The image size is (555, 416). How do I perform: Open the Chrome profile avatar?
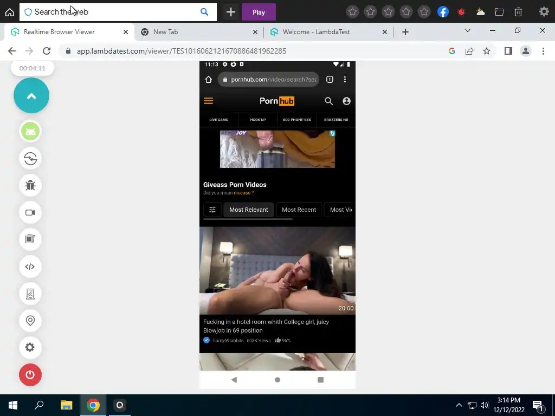[x=526, y=51]
